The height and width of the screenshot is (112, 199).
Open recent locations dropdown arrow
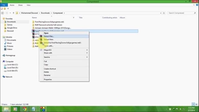10,13
